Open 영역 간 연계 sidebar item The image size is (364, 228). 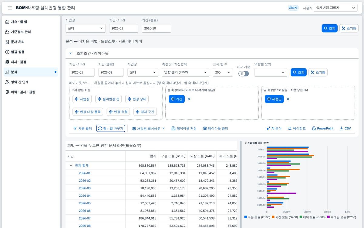pyautogui.click(x=31, y=82)
